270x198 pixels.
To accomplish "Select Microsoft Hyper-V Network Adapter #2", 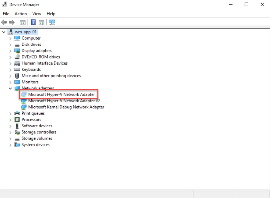I will point(64,101).
